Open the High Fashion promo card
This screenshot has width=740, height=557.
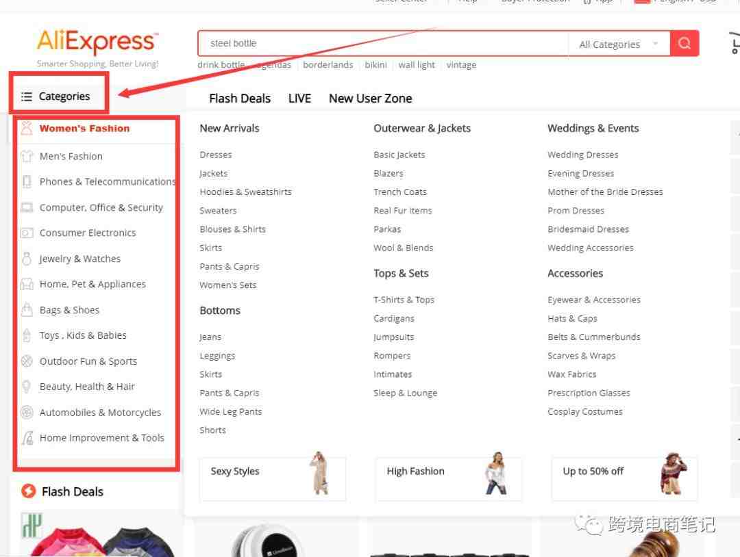pyautogui.click(x=448, y=478)
